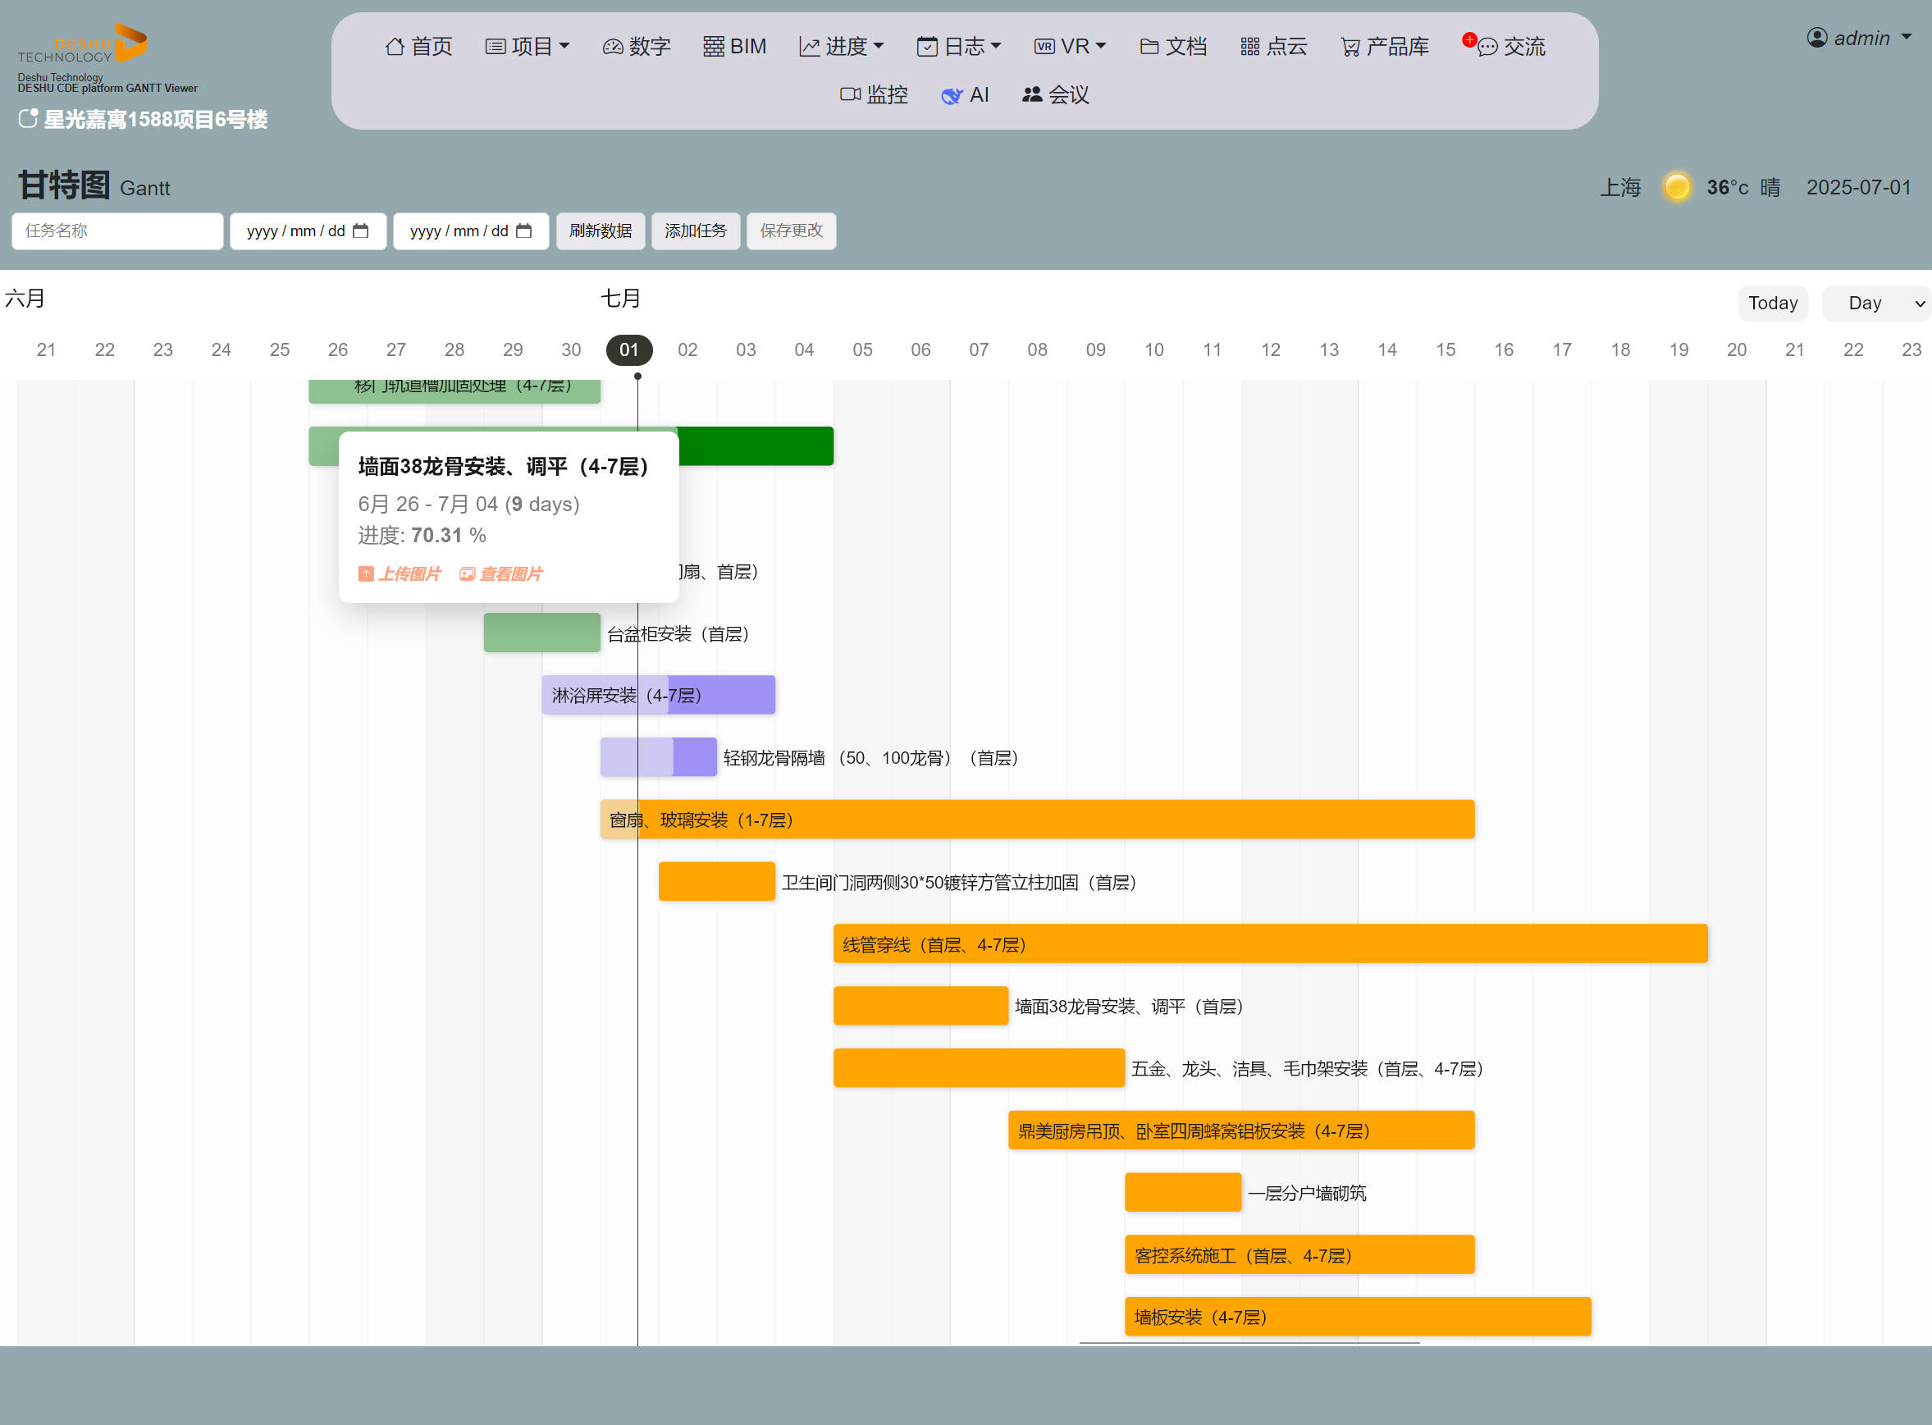The height and width of the screenshot is (1425, 1932).
Task: Click the folder icon beside 文档
Action: (1149, 47)
